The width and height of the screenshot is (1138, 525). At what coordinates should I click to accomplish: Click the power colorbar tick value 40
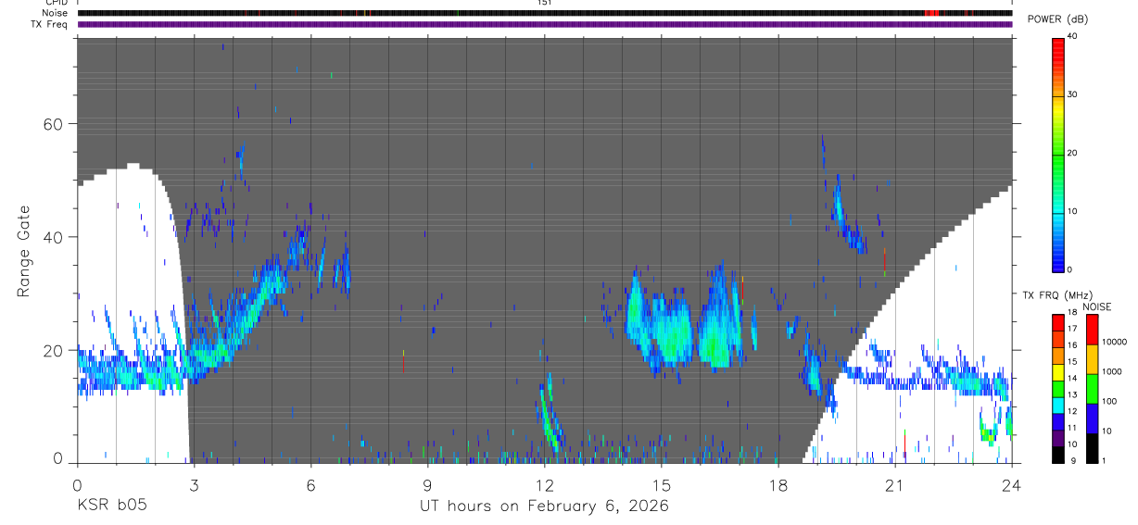(x=1072, y=36)
